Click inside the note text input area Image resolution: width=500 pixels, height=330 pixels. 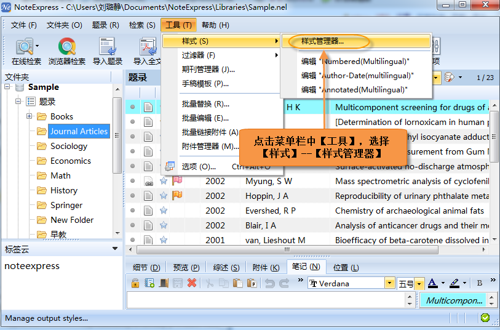266,300
